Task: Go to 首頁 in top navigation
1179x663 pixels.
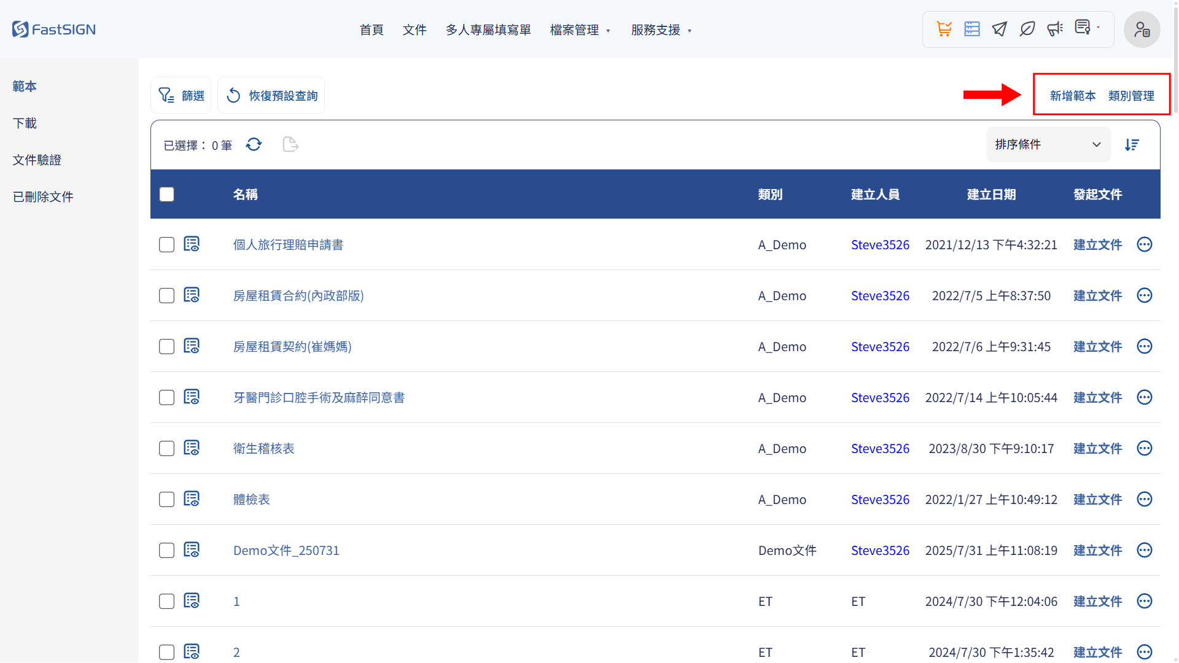Action: point(372,30)
